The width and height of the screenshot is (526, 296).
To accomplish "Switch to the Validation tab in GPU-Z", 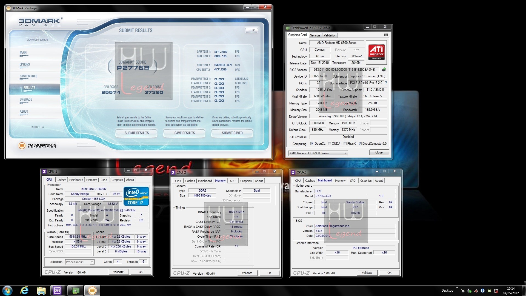I will 330,35.
